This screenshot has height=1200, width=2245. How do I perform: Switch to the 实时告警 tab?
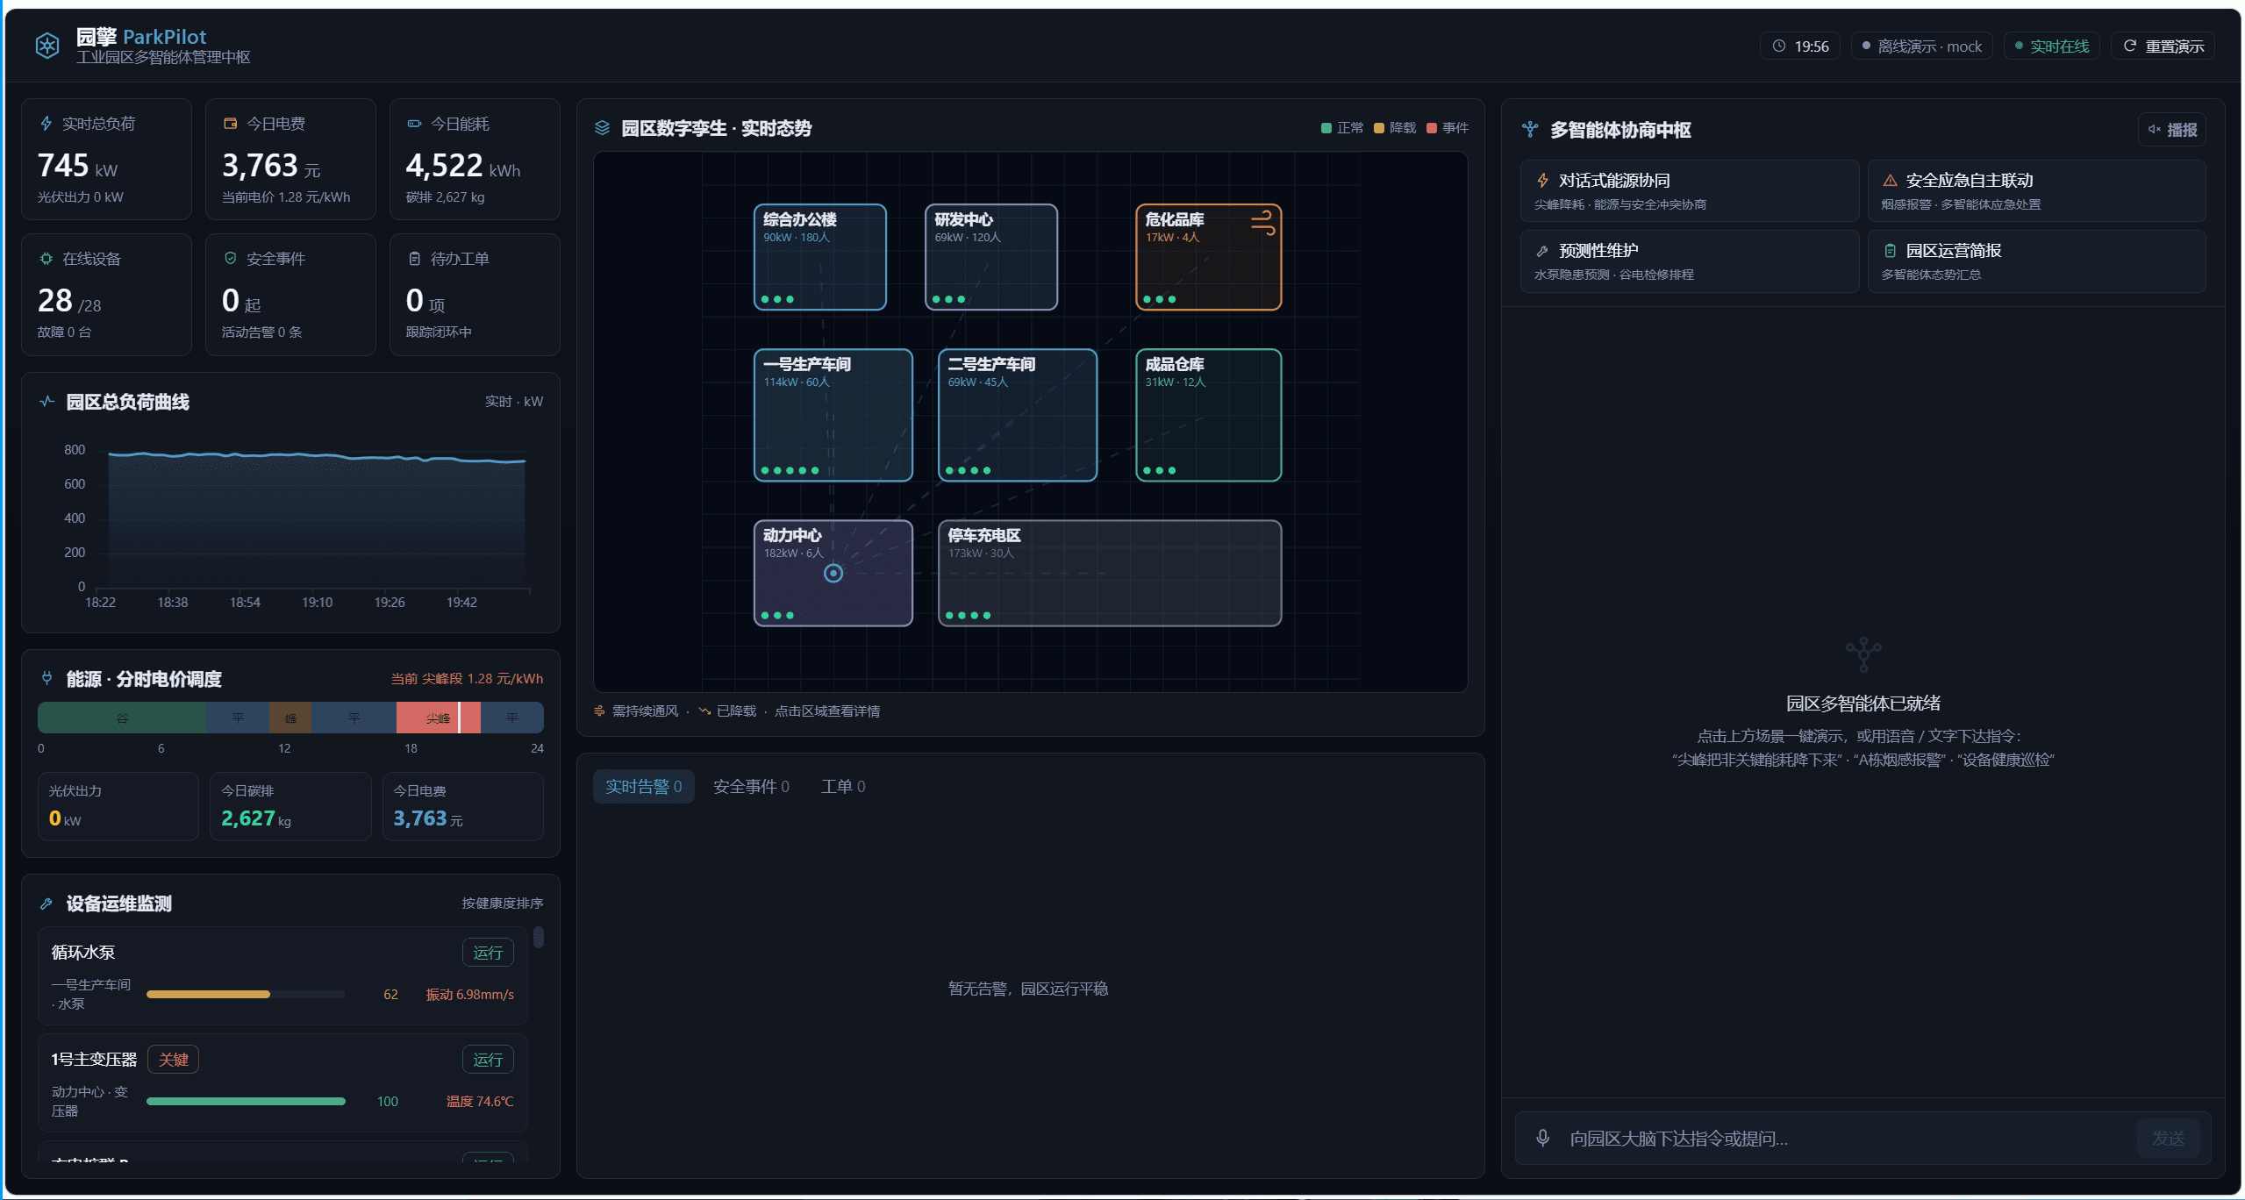[643, 786]
